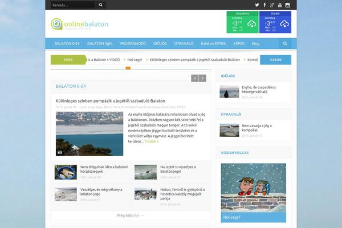The width and height of the screenshot is (342, 228).
Task: Open ticker link 'Hol vagy?'
Action: tap(135, 60)
